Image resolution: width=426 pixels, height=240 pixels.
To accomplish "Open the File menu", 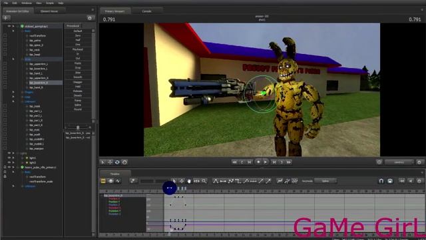I will 6,3.
